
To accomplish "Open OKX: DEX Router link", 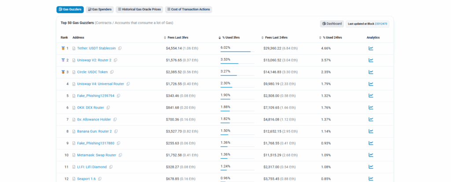I will (91, 108).
